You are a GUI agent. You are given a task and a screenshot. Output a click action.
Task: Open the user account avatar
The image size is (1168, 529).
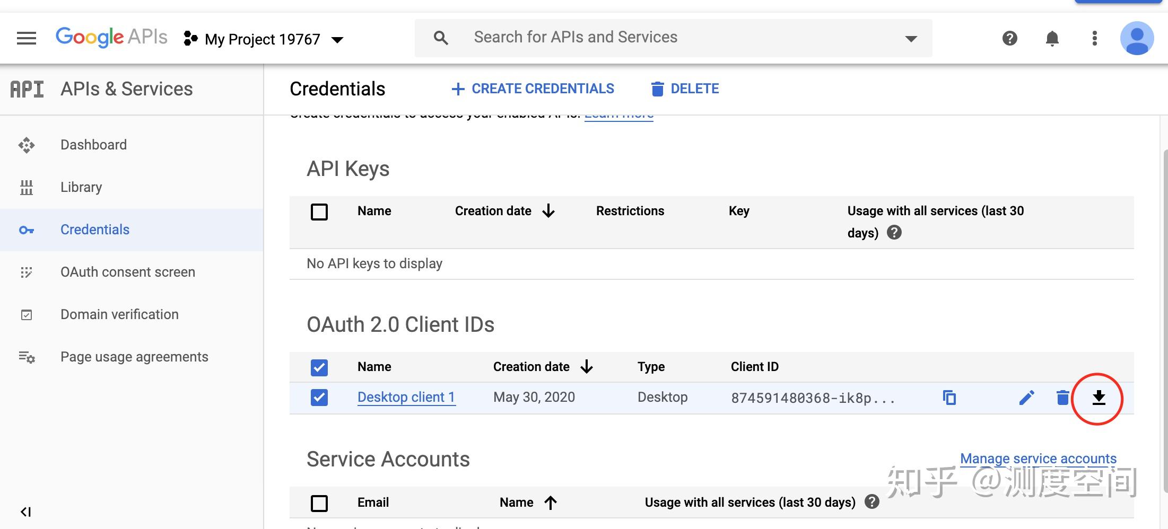point(1137,38)
